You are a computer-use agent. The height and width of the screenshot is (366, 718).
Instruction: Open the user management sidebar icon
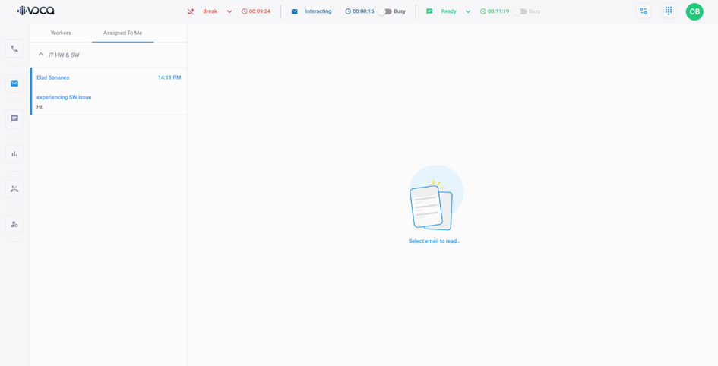(x=14, y=224)
